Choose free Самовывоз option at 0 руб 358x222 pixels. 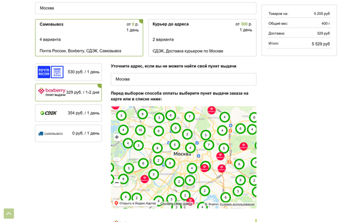(x=68, y=134)
